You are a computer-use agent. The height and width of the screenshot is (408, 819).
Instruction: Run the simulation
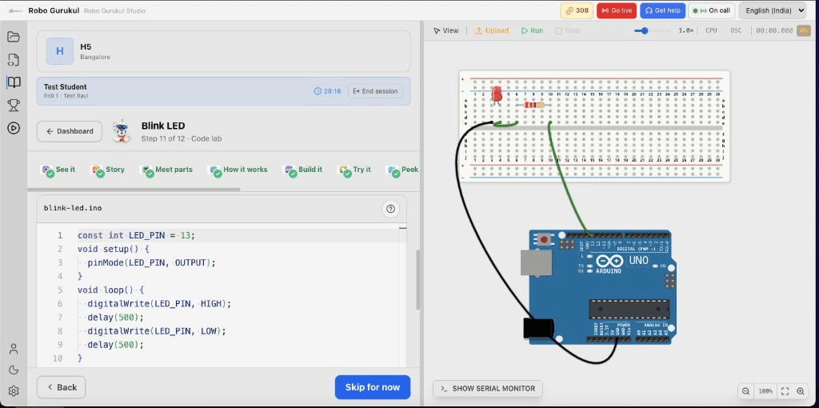[532, 31]
